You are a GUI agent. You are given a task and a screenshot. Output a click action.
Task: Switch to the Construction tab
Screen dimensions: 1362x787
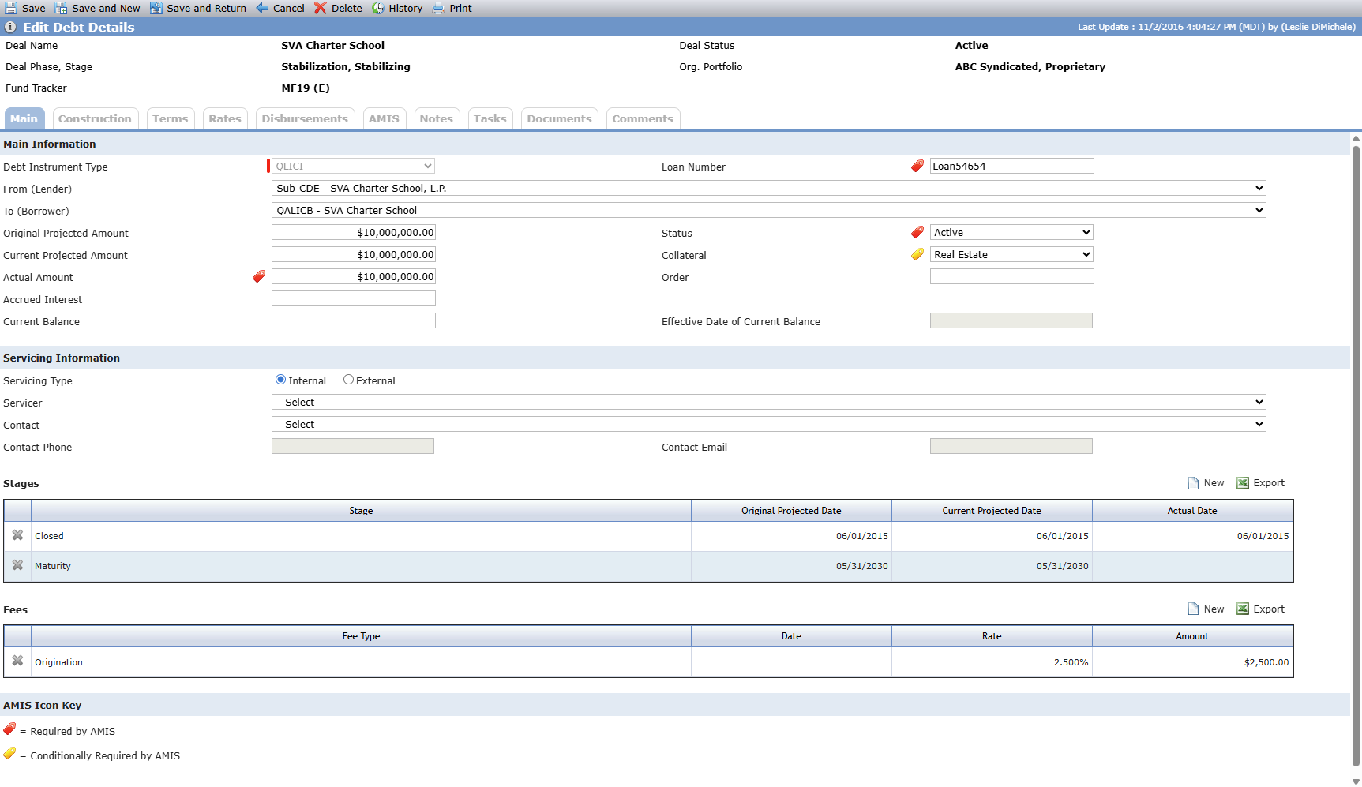tap(95, 119)
